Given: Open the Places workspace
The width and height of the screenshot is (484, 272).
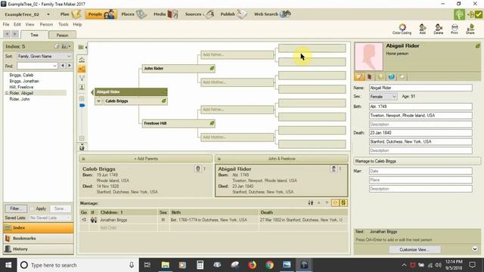Looking at the screenshot, I should [134, 14].
